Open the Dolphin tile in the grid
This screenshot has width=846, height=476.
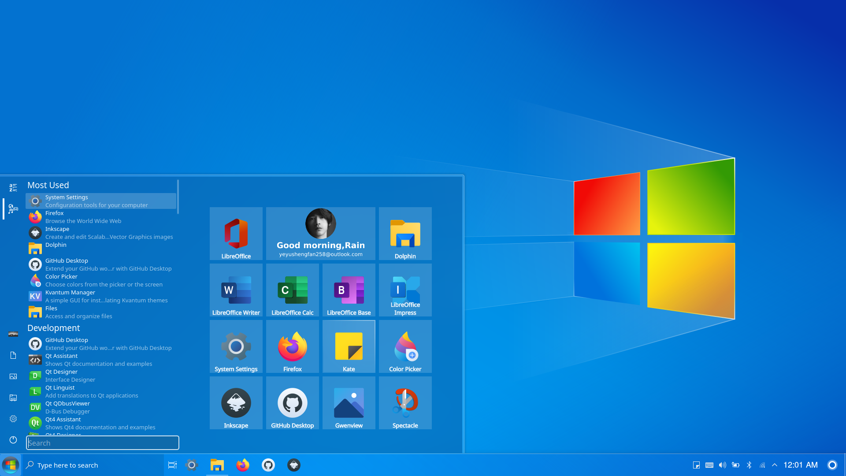coord(405,234)
